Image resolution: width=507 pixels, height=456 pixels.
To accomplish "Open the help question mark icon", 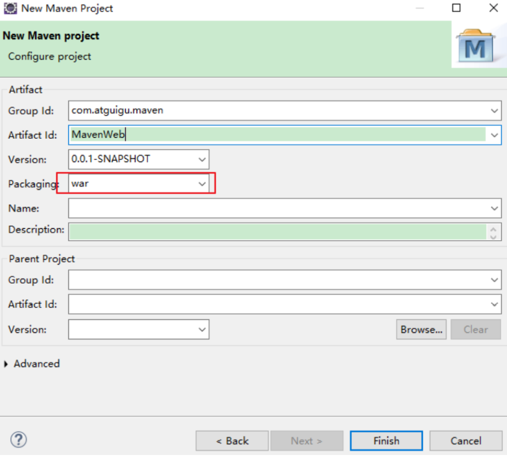I will 19,440.
